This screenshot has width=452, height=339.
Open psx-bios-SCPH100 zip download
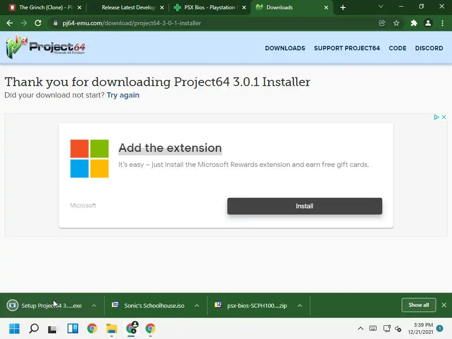(251, 305)
